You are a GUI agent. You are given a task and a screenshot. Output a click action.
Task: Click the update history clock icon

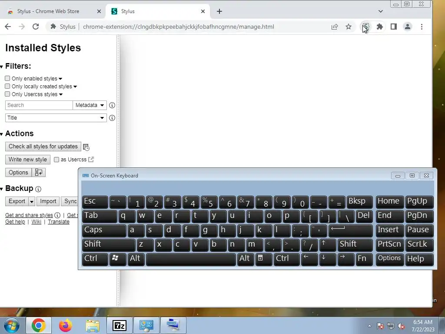[x=86, y=147]
